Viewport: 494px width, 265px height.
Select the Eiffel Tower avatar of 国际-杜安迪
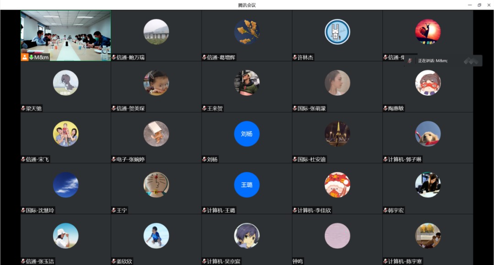pyautogui.click(x=337, y=134)
